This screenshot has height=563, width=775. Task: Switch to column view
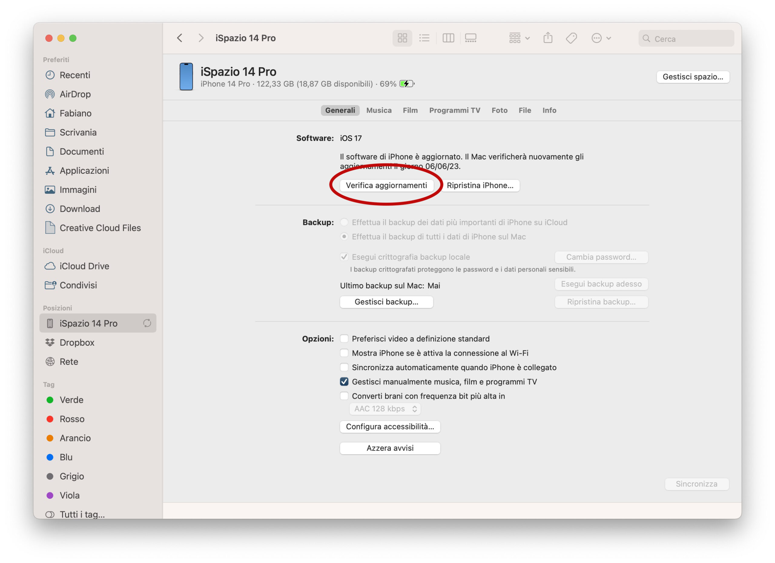click(x=448, y=38)
